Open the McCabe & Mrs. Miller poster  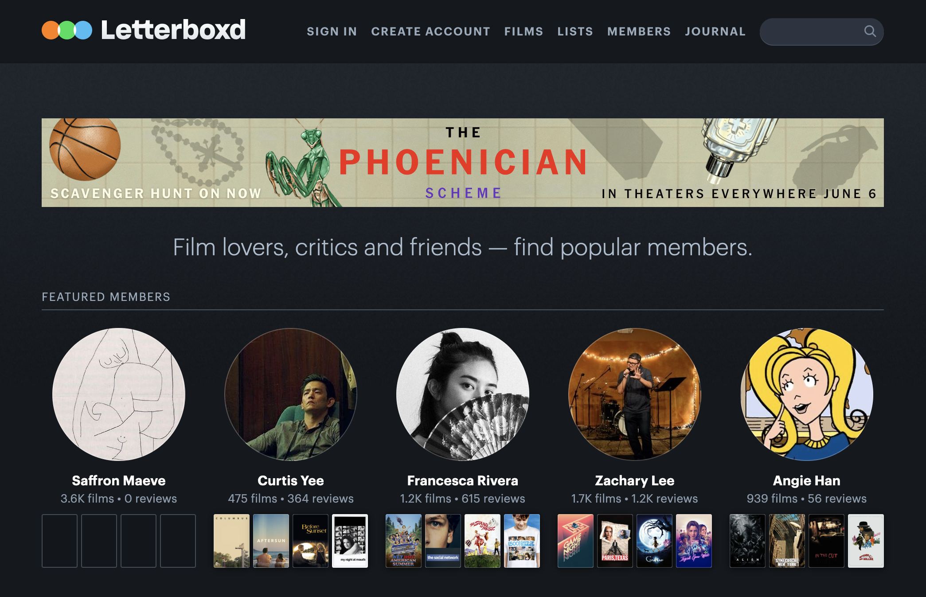click(x=866, y=541)
